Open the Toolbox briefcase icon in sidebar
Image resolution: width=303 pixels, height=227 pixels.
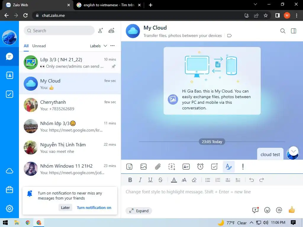coord(9,190)
